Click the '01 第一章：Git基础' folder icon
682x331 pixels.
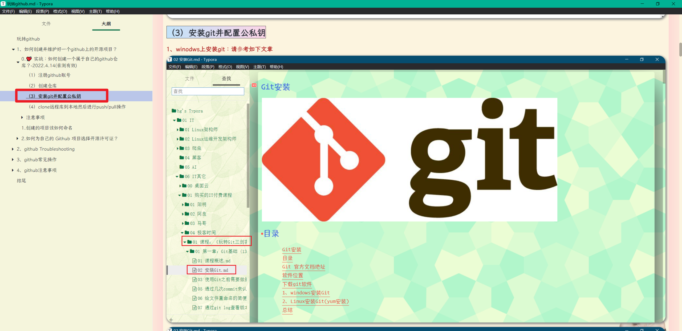pyautogui.click(x=192, y=251)
